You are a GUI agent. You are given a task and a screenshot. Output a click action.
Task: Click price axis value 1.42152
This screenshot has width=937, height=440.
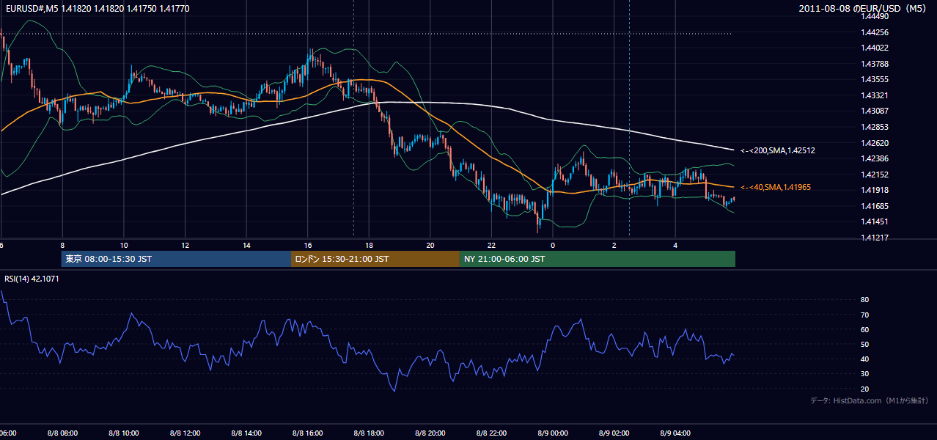pos(875,175)
